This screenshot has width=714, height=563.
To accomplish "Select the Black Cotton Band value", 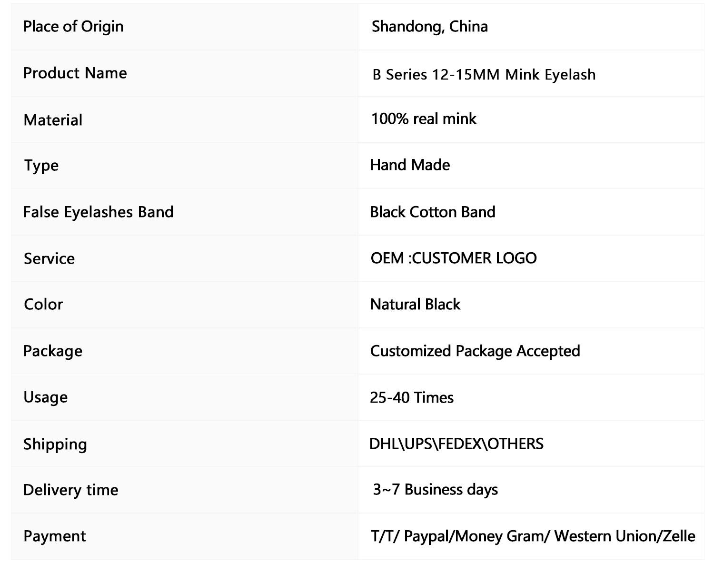I will (433, 212).
